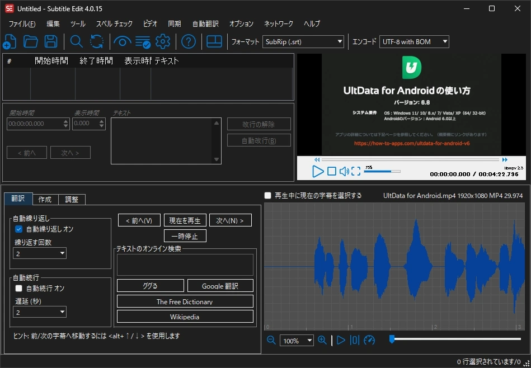
Task: Open the spell check list icon
Action: tap(143, 41)
